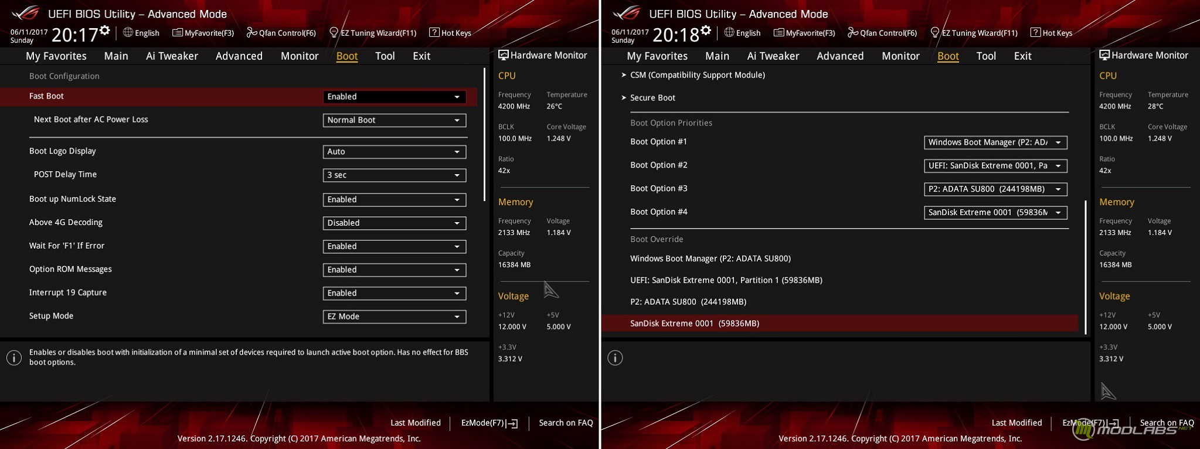The height and width of the screenshot is (449, 1200).
Task: Open Boot up NumLock State dropdown
Action: [x=395, y=200]
